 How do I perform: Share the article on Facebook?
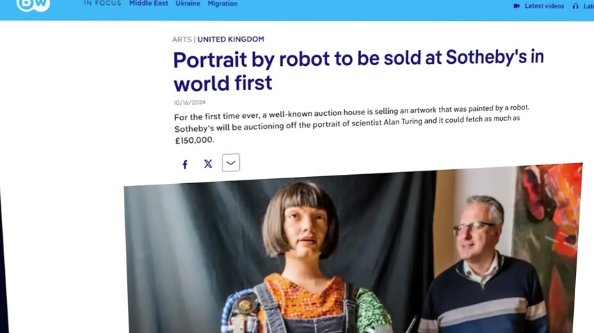pyautogui.click(x=185, y=164)
